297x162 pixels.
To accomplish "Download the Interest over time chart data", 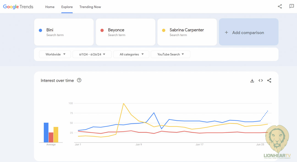I will [252, 80].
